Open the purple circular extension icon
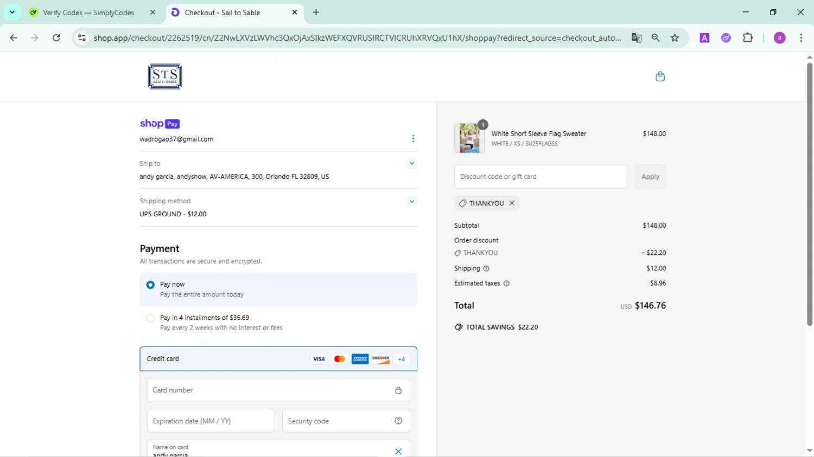The image size is (814, 457). pyautogui.click(x=726, y=38)
